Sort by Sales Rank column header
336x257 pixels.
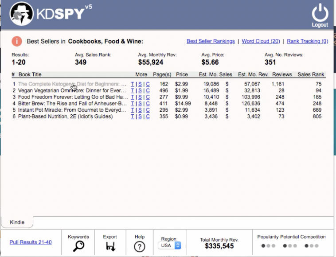point(311,74)
